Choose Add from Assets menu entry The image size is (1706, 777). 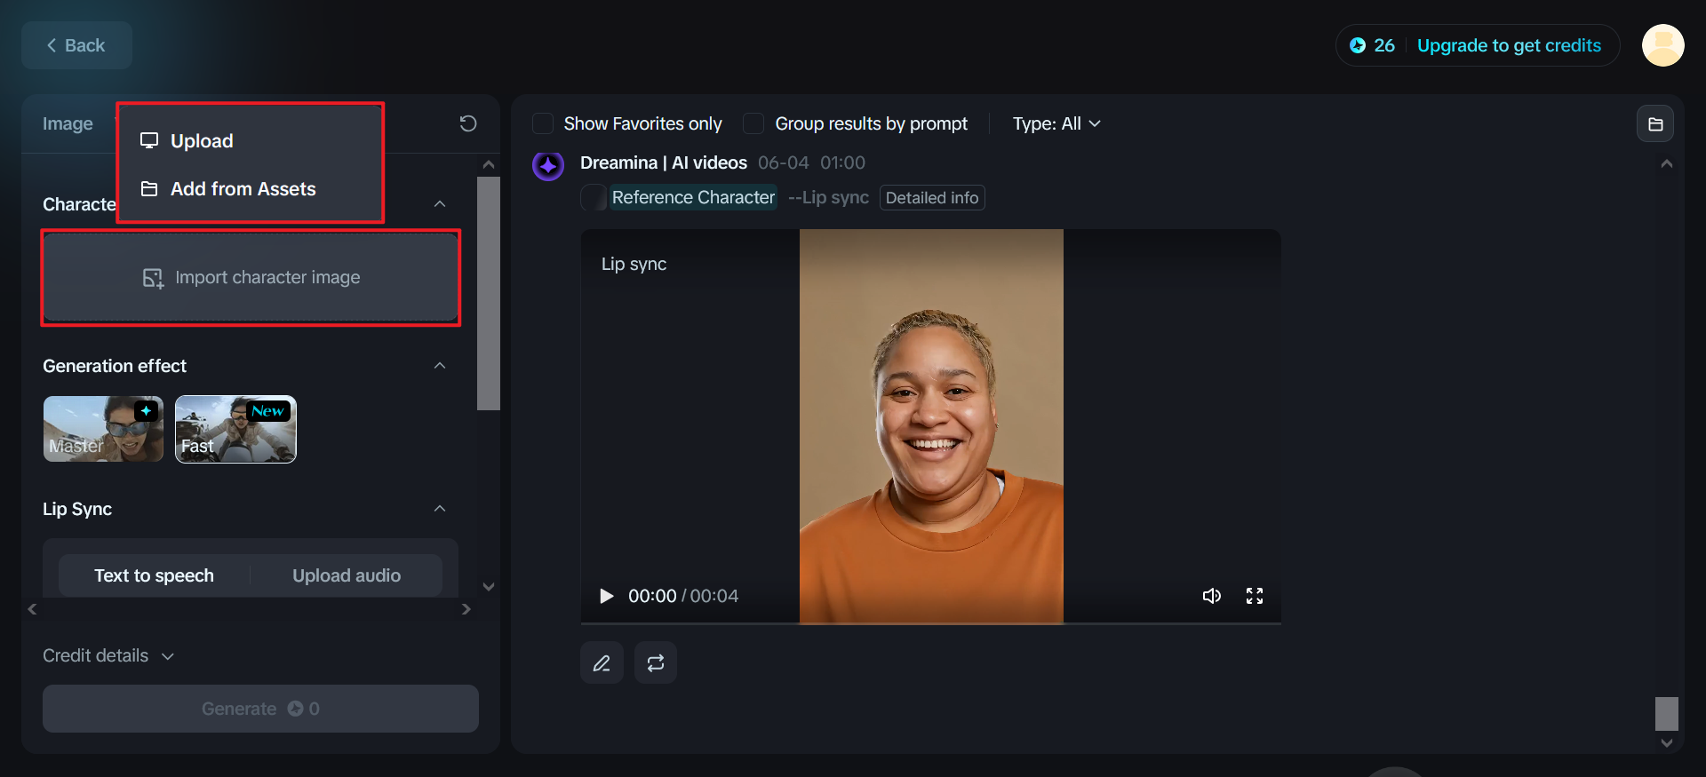tap(251, 189)
